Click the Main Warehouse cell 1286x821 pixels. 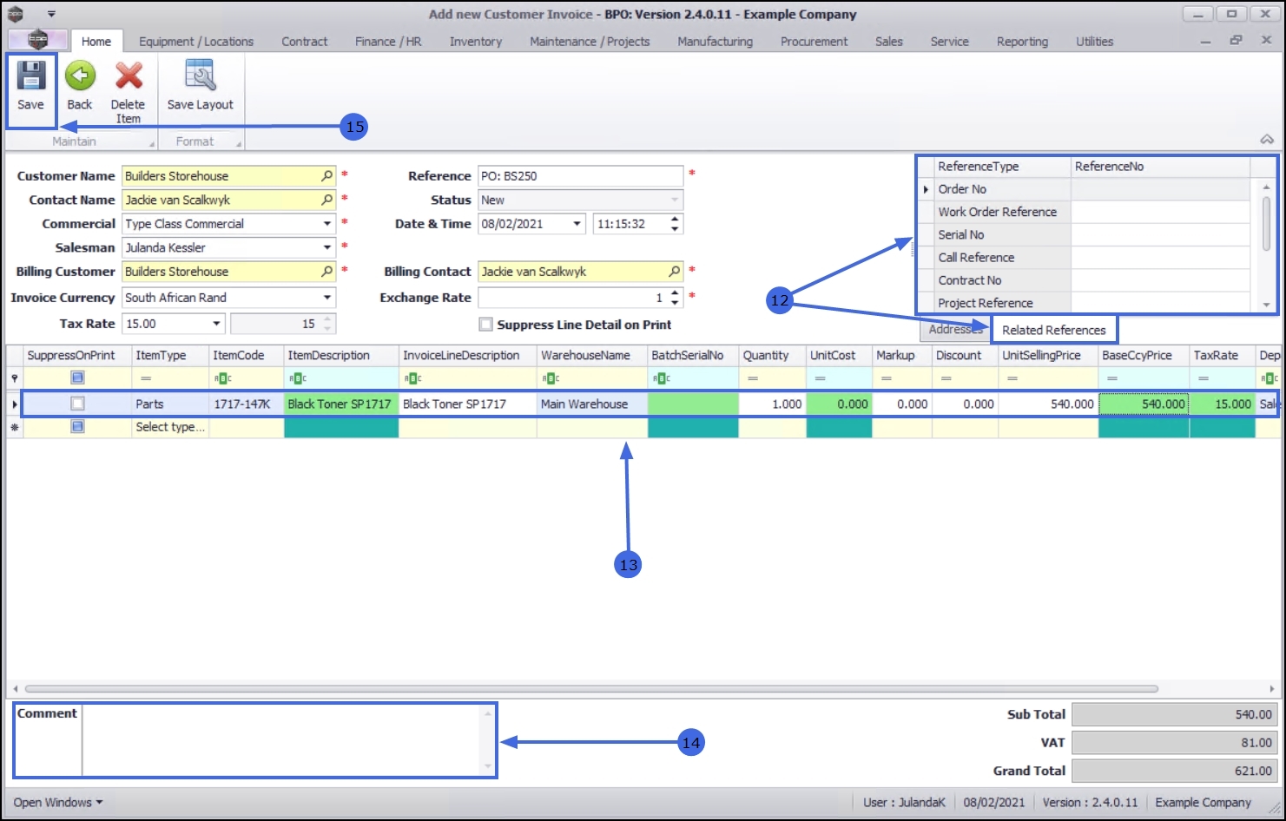coord(592,404)
